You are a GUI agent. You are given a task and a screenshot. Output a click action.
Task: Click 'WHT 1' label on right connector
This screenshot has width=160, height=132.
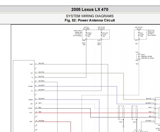(151, 108)
